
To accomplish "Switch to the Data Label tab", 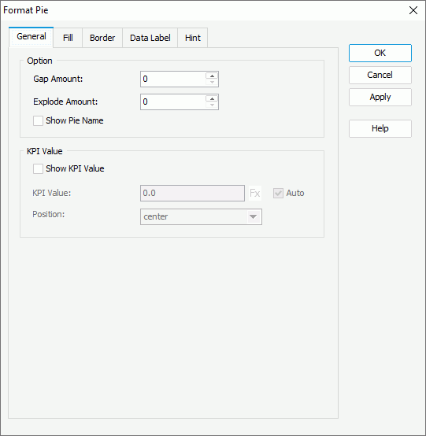I will [150, 38].
